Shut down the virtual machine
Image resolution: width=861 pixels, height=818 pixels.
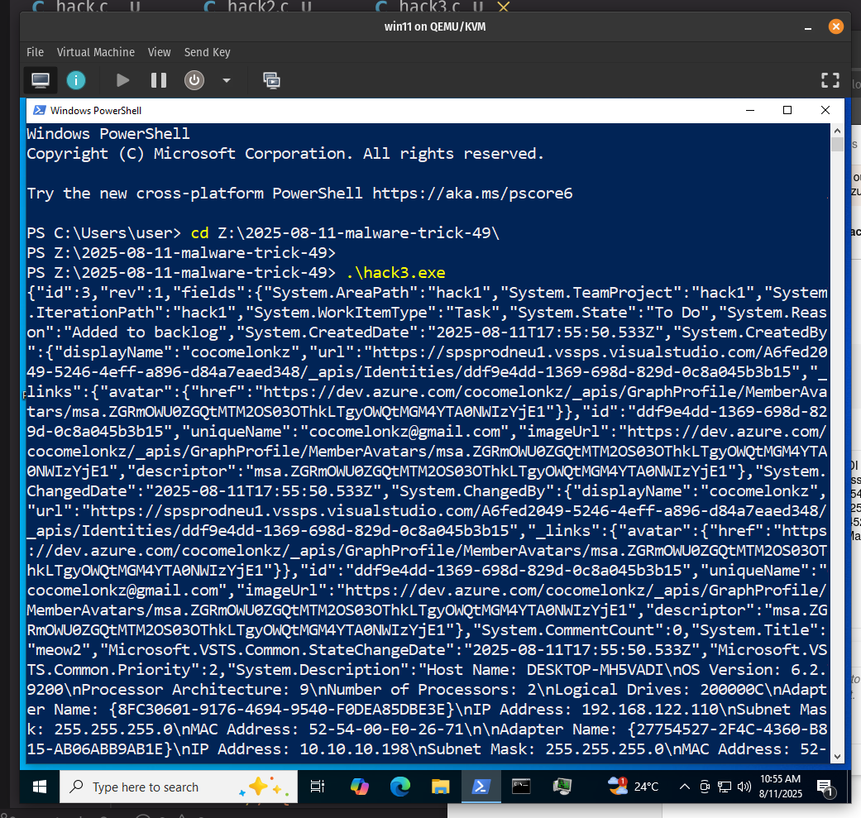194,81
